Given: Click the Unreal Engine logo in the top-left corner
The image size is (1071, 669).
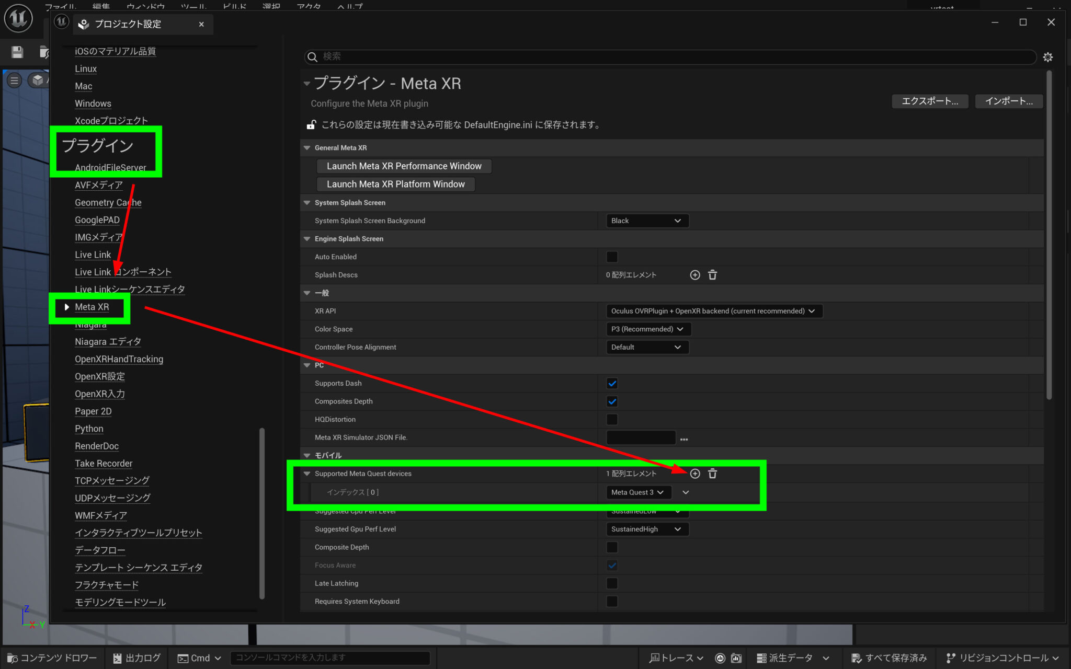Looking at the screenshot, I should tap(18, 18).
